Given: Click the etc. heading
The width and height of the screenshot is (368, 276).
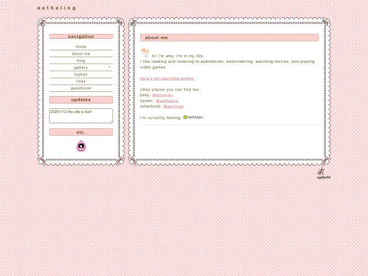Looking at the screenshot, I should tap(80, 132).
